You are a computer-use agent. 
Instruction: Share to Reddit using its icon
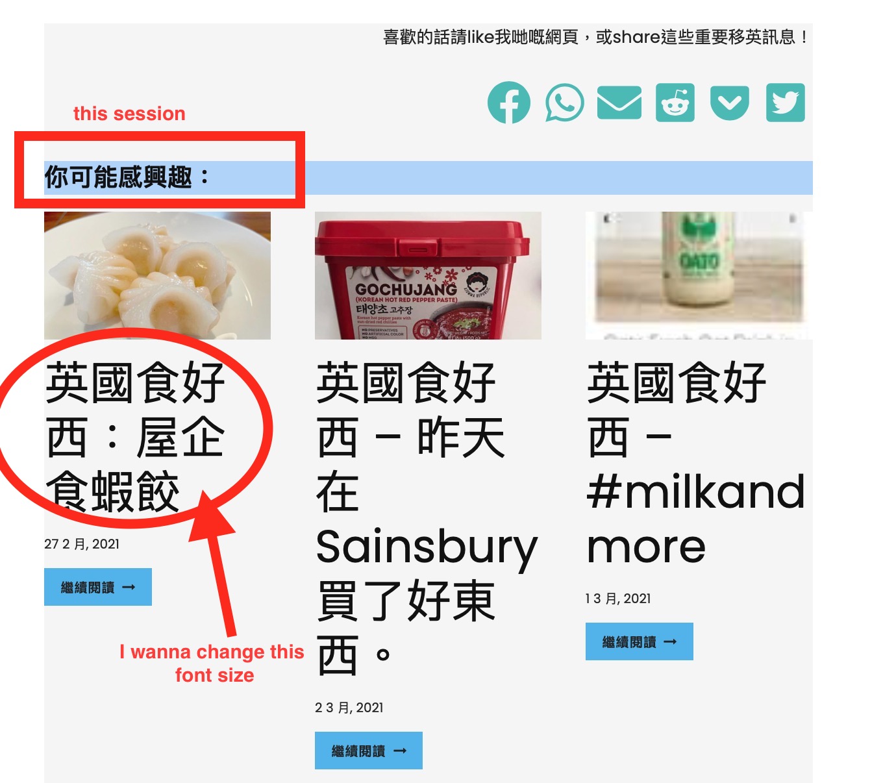tap(675, 103)
